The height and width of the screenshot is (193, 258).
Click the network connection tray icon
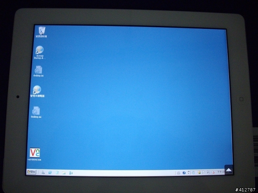(x=208, y=172)
